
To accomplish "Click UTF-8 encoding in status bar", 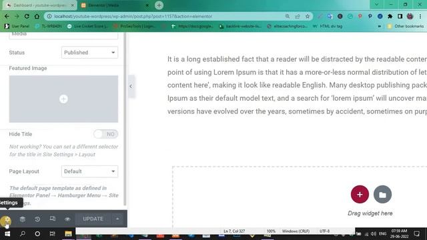I will pyautogui.click(x=325, y=231).
